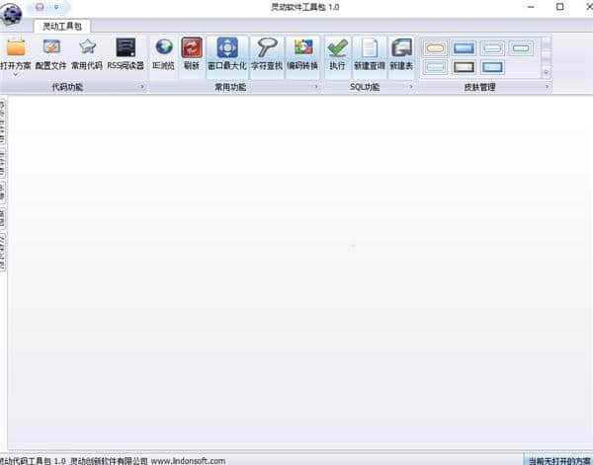Expand the 代码功能 group launcher
Screen dimensions: 593x465
[142, 88]
